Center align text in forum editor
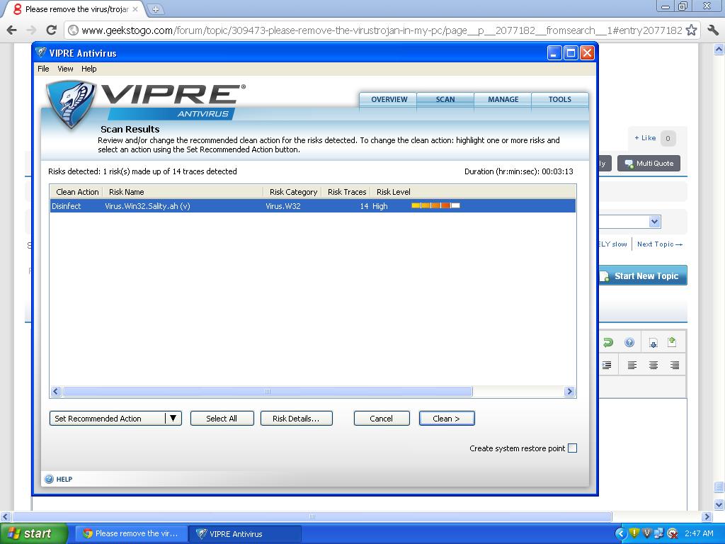725x544 pixels. [653, 365]
